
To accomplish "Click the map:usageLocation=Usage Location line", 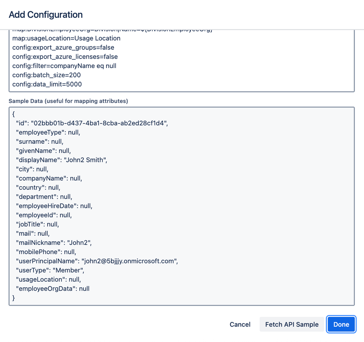I will 66,39.
